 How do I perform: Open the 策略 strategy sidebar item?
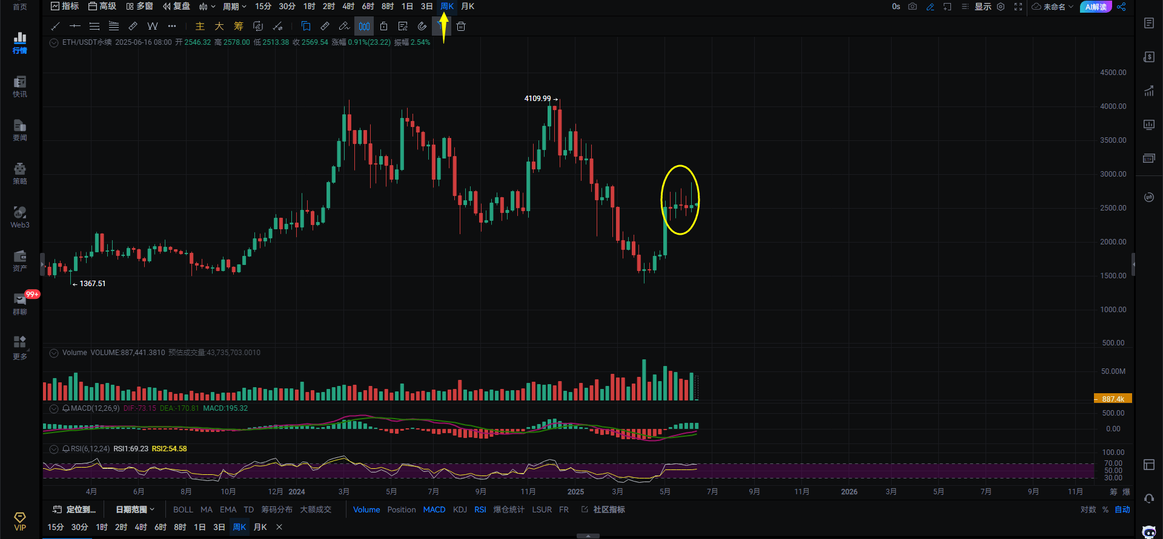click(x=20, y=174)
